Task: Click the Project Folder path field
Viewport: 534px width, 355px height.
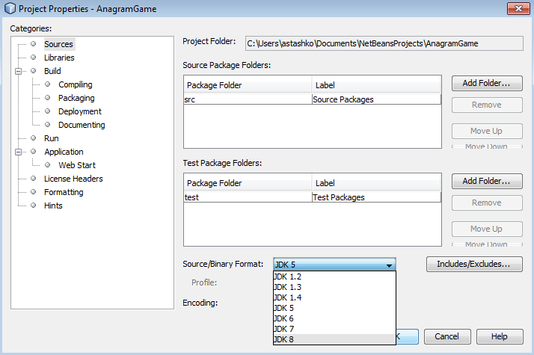Action: pos(383,43)
